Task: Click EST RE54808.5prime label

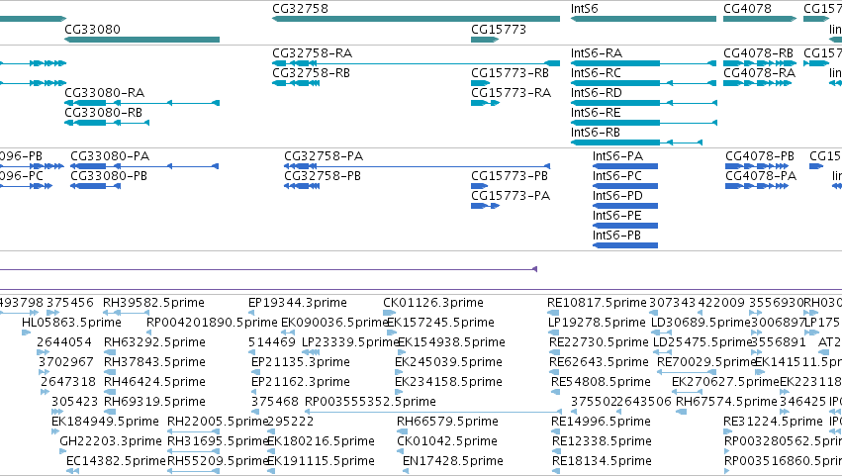Action: click(601, 382)
